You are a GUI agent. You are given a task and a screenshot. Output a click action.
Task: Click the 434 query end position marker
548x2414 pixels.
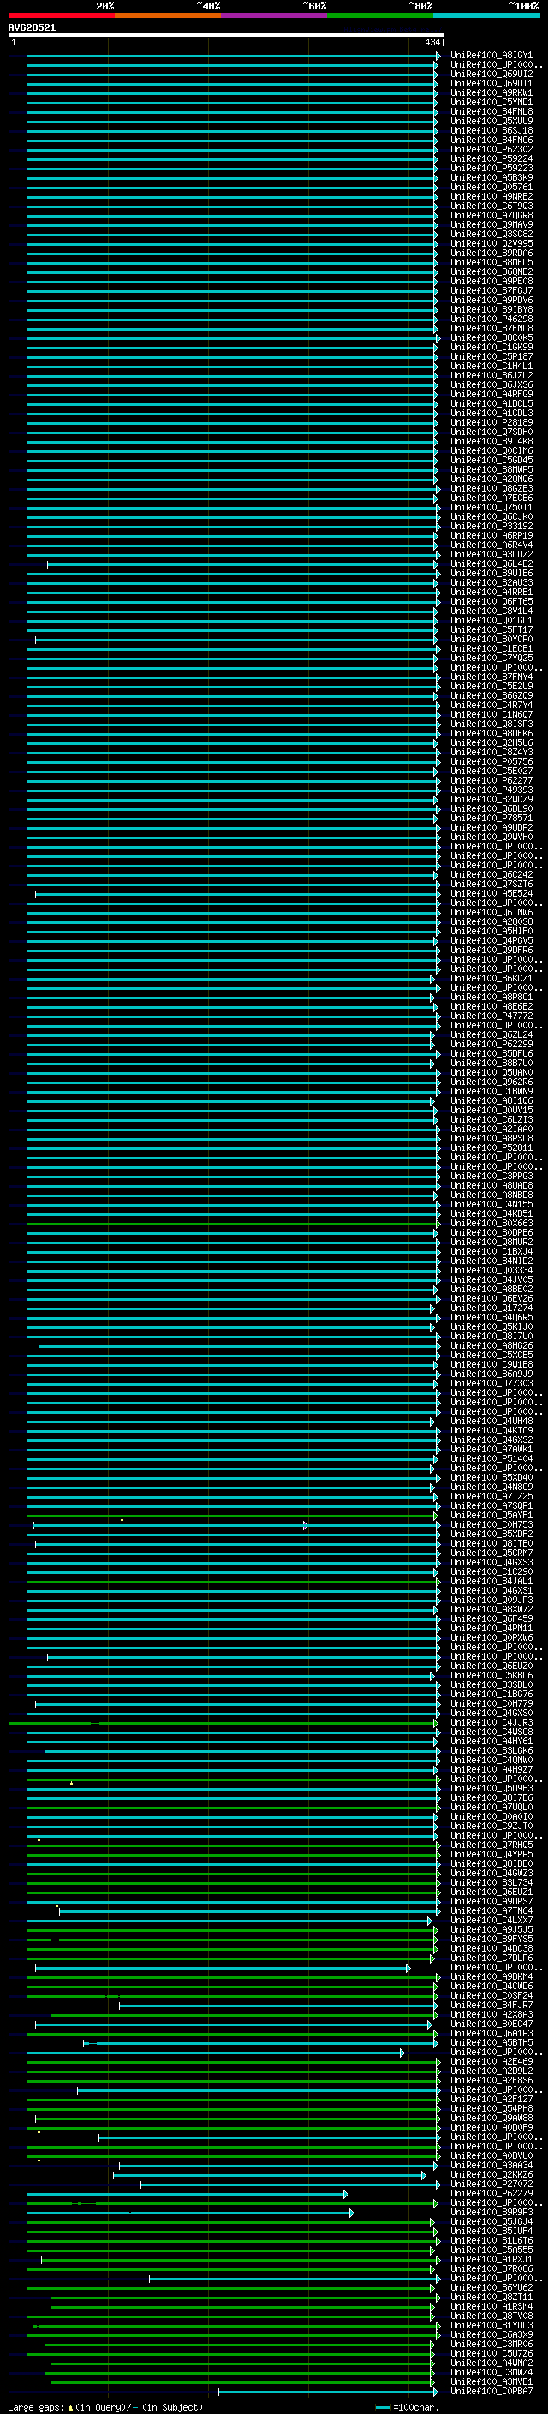point(432,42)
